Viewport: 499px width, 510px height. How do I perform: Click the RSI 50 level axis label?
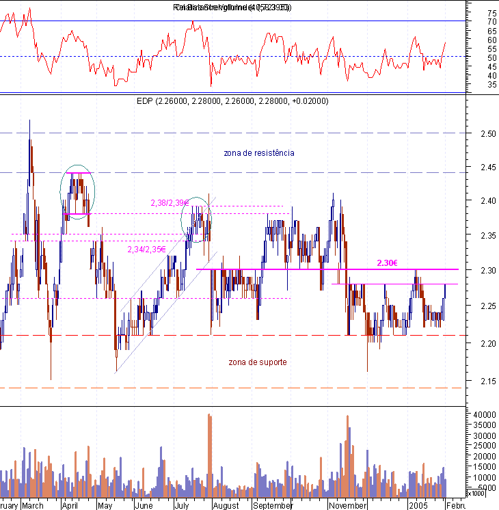click(x=492, y=58)
